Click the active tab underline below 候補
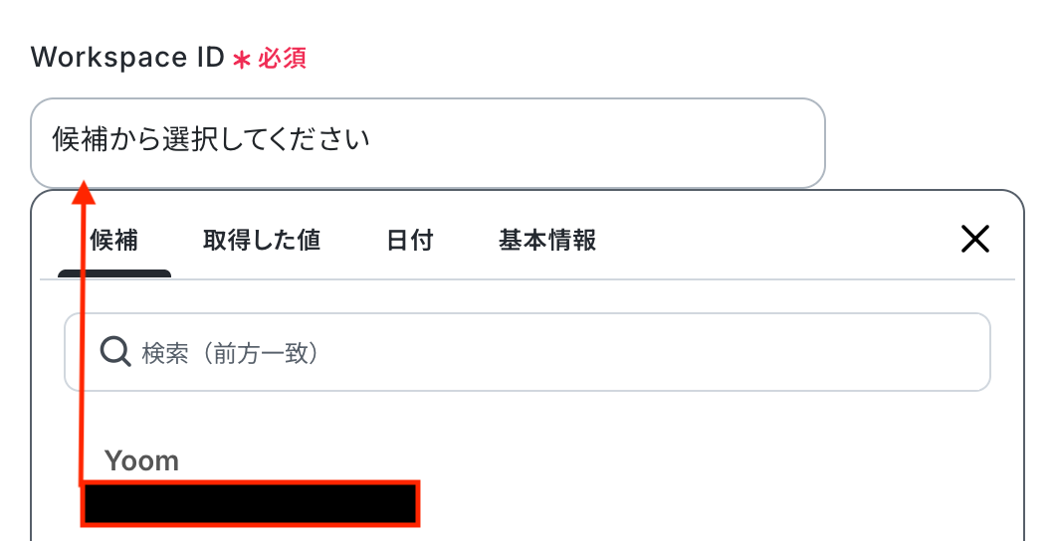Screen dimensions: 1055x541 coord(114,273)
